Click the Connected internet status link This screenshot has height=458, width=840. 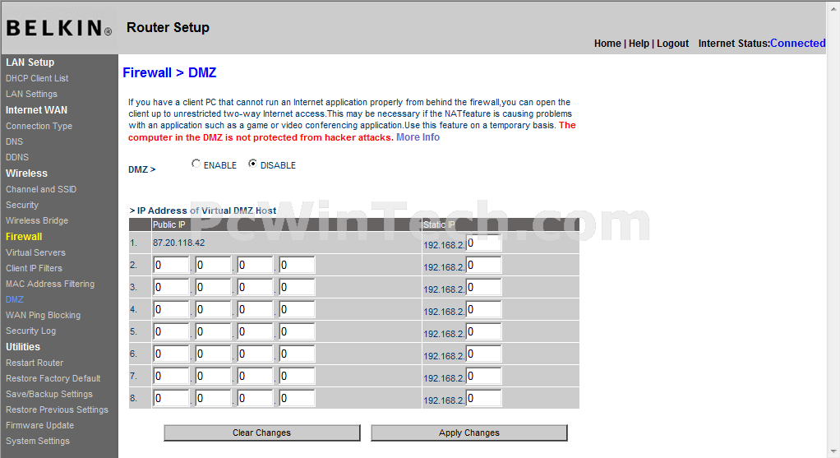[798, 44]
